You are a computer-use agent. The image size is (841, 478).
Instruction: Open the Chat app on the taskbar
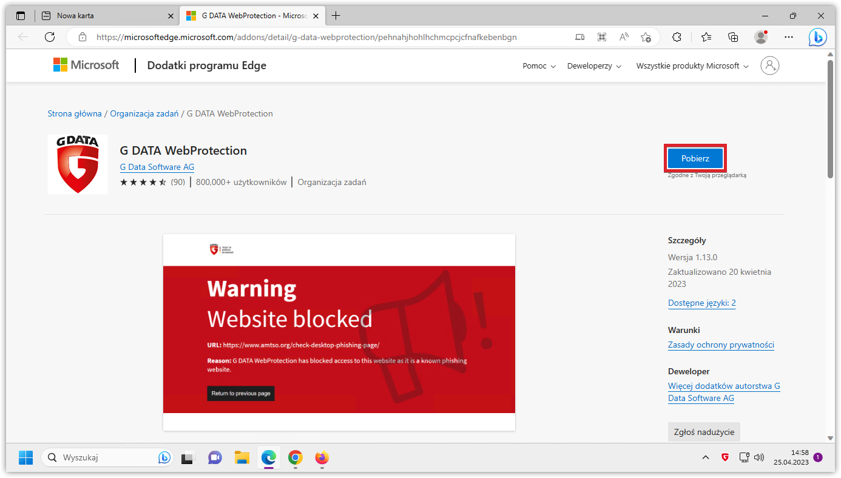tap(215, 457)
